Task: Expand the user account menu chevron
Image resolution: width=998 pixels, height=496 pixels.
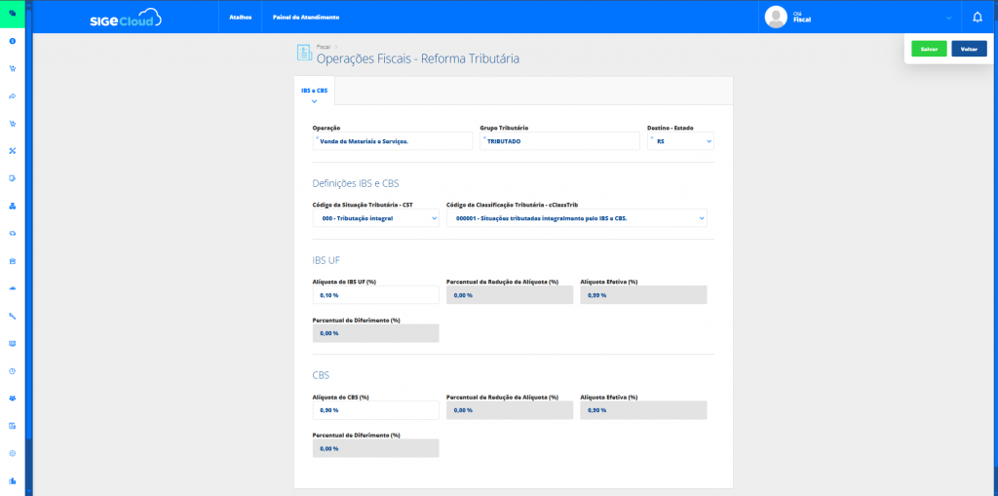Action: point(948,18)
